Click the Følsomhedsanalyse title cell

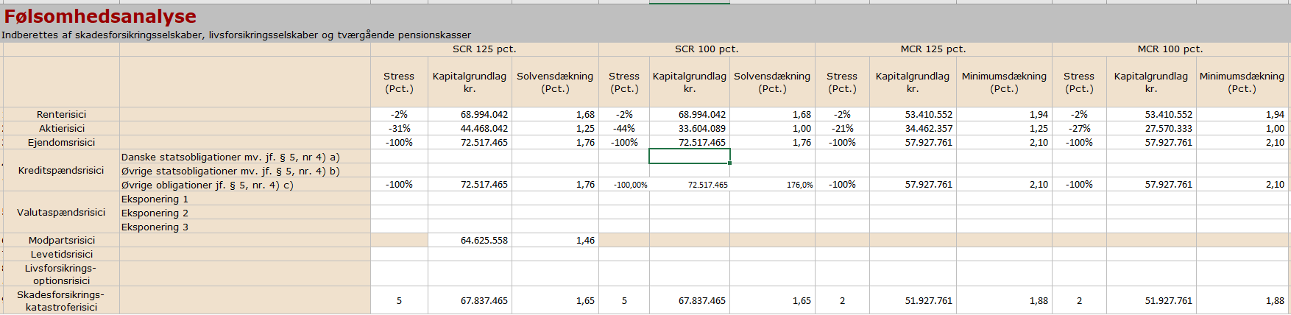(x=100, y=16)
